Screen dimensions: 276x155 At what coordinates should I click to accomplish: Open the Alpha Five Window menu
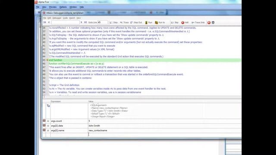[x=73, y=7]
